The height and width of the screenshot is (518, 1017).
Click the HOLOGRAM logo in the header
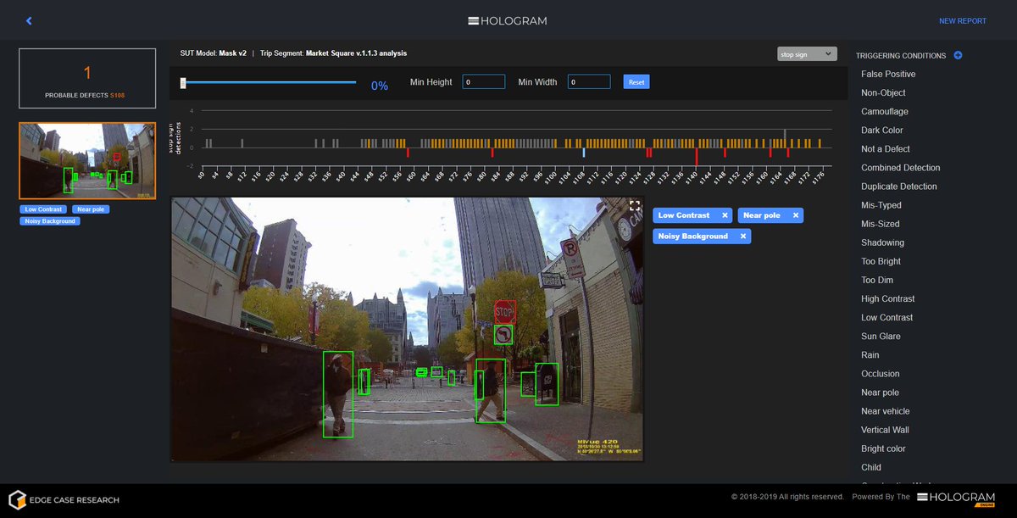[507, 19]
